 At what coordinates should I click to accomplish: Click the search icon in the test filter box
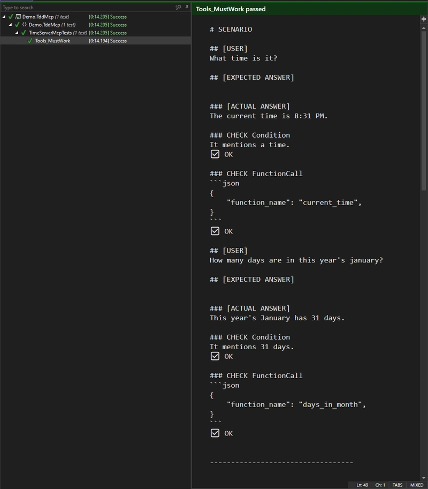pos(178,7)
